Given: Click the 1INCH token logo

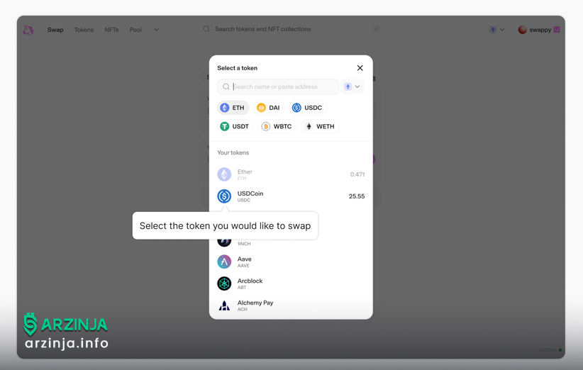Looking at the screenshot, I should [224, 242].
